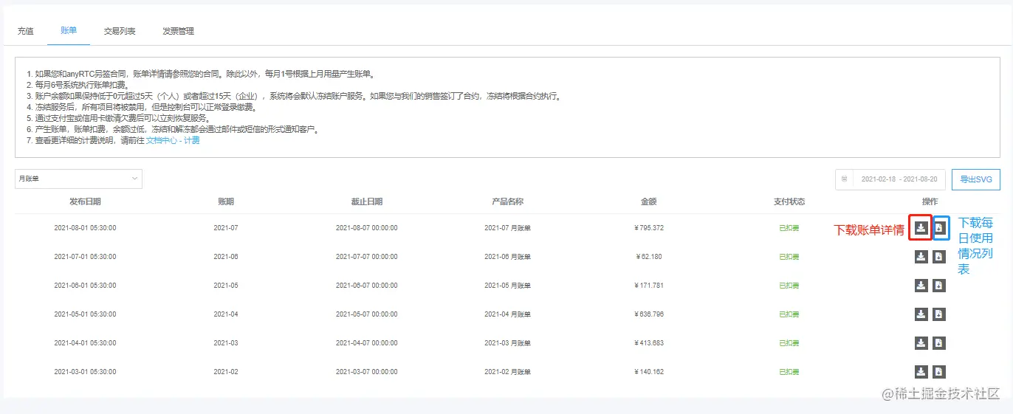Click the amount ¥62.180
The height and width of the screenshot is (414, 1013).
[649, 257]
